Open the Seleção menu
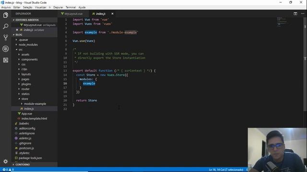The height and width of the screenshot is (172, 307). pos(28,7)
